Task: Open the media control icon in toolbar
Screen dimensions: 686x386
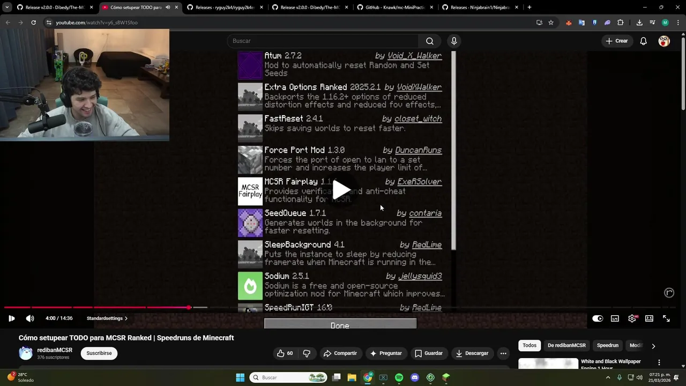Action: pyautogui.click(x=652, y=23)
